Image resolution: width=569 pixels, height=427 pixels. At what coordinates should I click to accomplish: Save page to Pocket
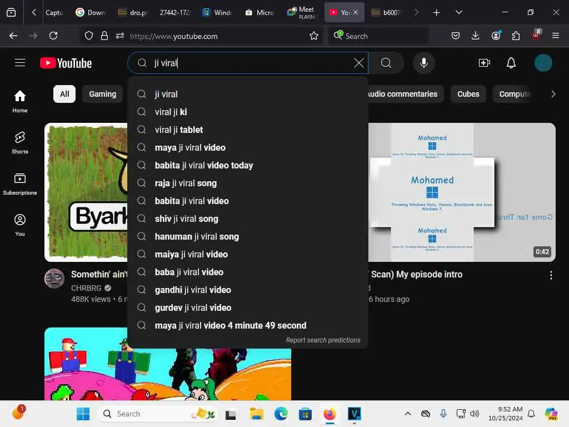[456, 36]
